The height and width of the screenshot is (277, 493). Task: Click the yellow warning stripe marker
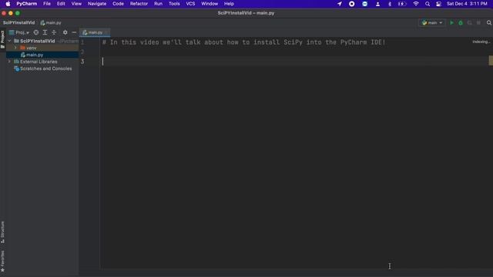point(491,60)
